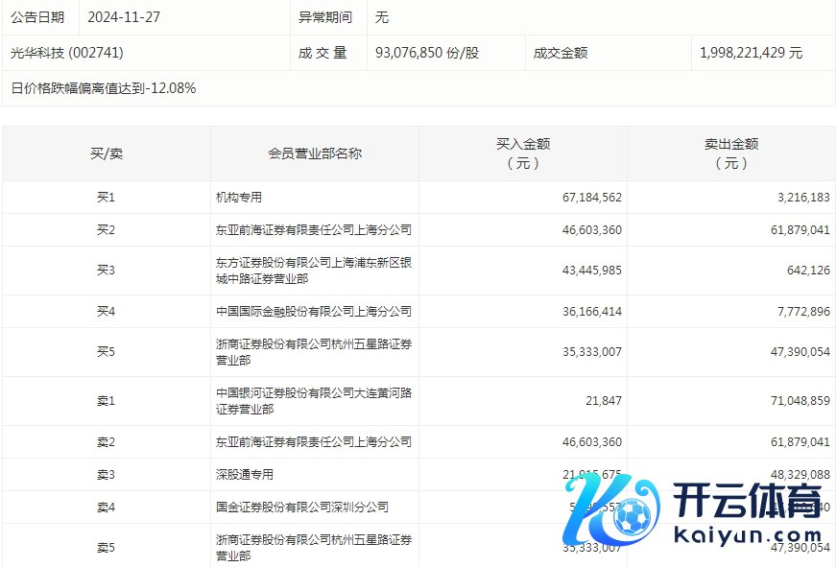Image resolution: width=836 pixels, height=567 pixels.
Task: Select the 卖1 branch 中国银河证券大连黄河路营业部
Action: pyautogui.click(x=313, y=400)
